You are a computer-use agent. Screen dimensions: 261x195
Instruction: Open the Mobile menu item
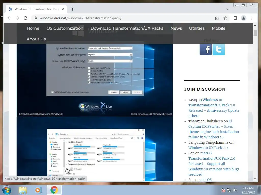(218, 28)
